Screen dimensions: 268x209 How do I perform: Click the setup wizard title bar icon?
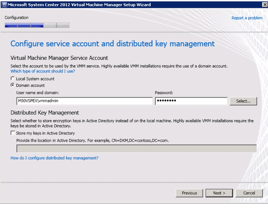(x=4, y=5)
